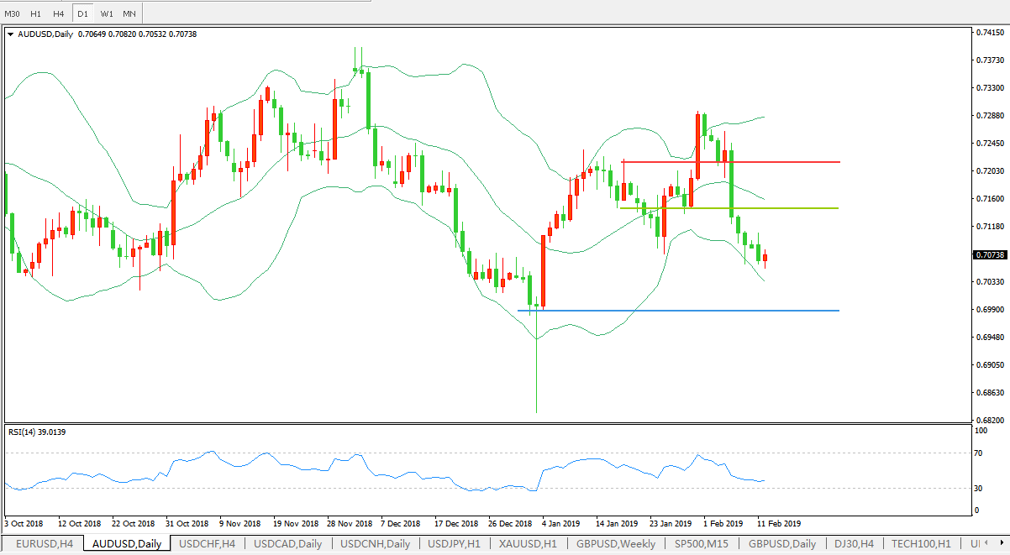Go to the USDJPY,H1 tab
This screenshot has height=555, width=1010.
[455, 544]
